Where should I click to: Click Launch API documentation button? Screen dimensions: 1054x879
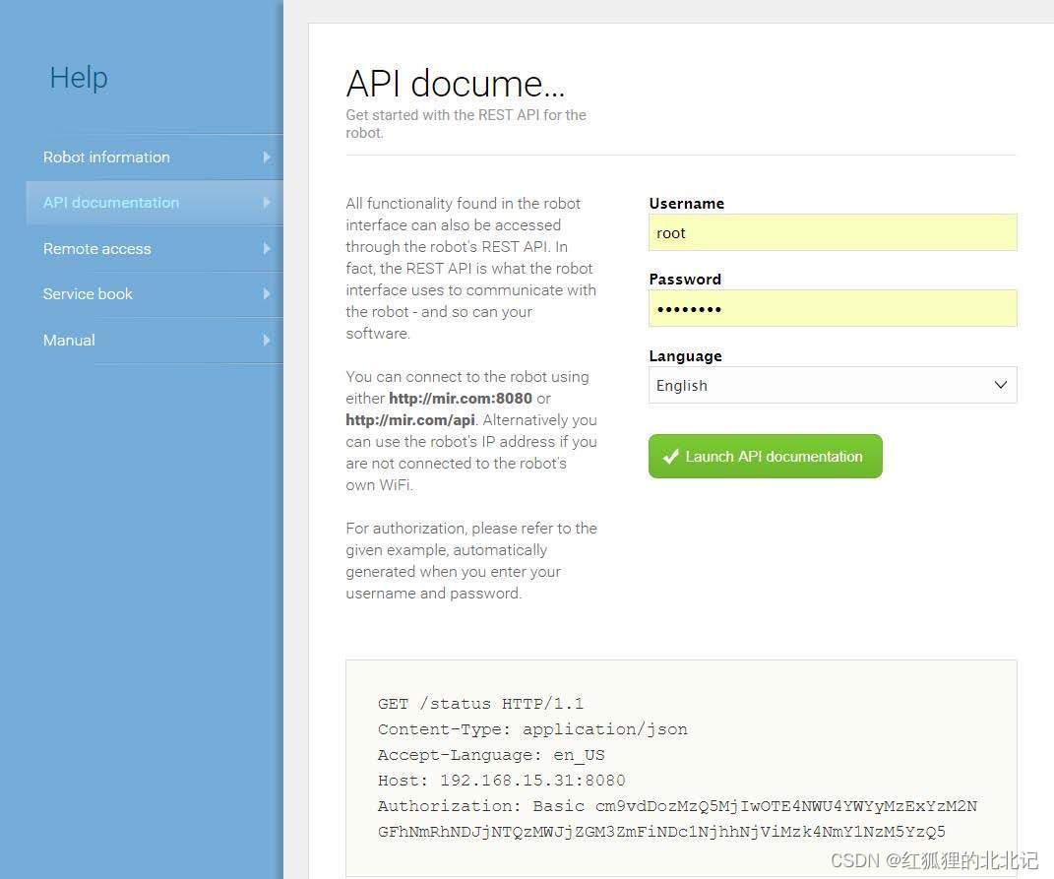click(x=765, y=457)
